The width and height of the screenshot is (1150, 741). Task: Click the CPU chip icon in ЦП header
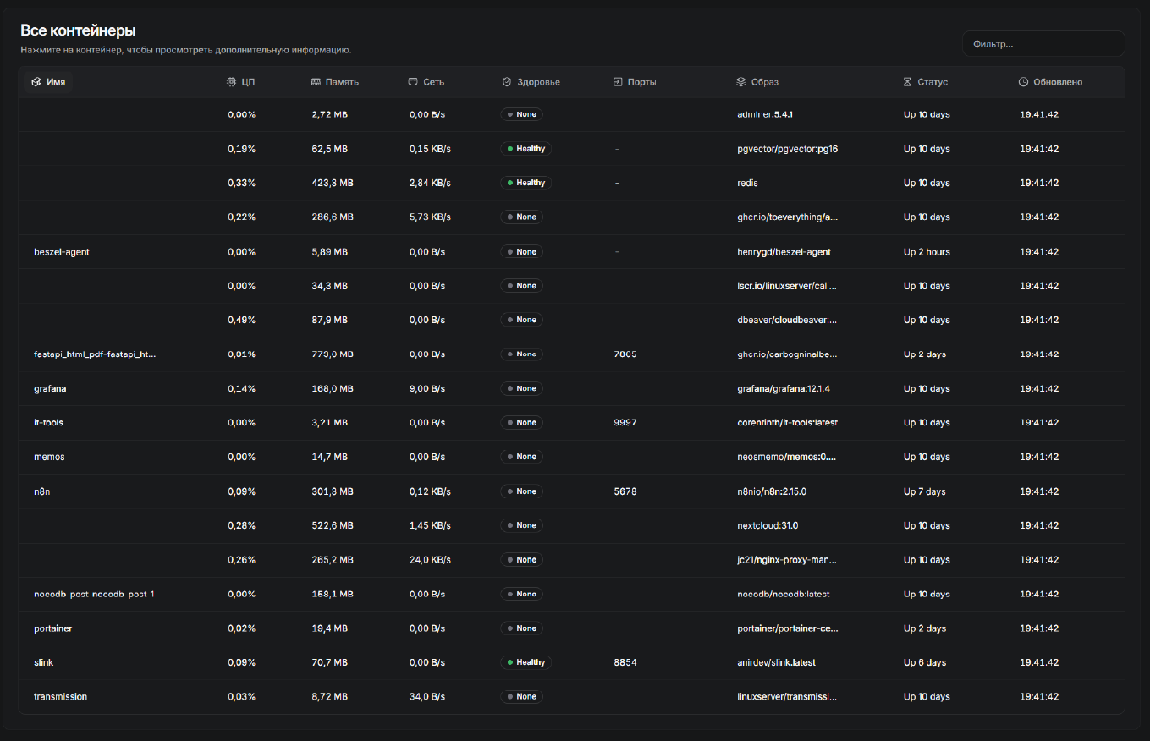(231, 82)
